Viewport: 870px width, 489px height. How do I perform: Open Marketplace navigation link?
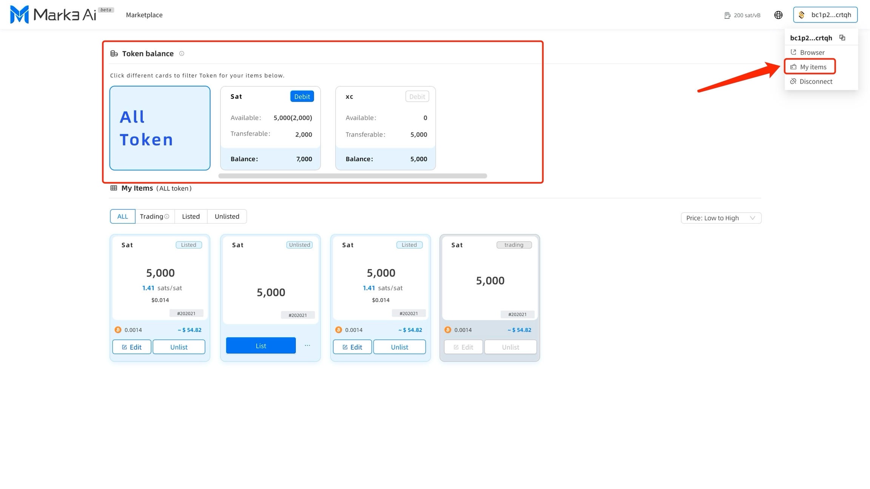click(144, 15)
